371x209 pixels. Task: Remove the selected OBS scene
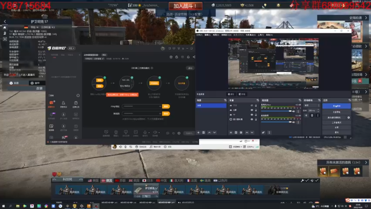click(x=204, y=132)
